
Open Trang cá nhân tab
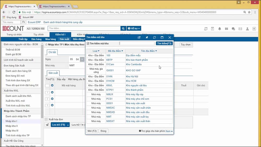point(14,34)
